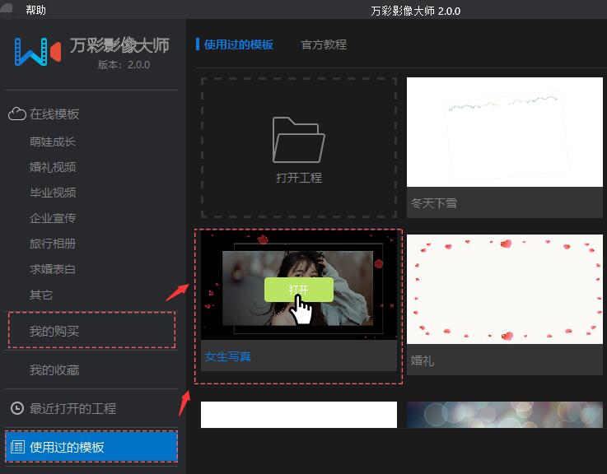607x474 pixels.
Task: Select the 婚礼 hearts template thumbnail
Action: (504, 289)
